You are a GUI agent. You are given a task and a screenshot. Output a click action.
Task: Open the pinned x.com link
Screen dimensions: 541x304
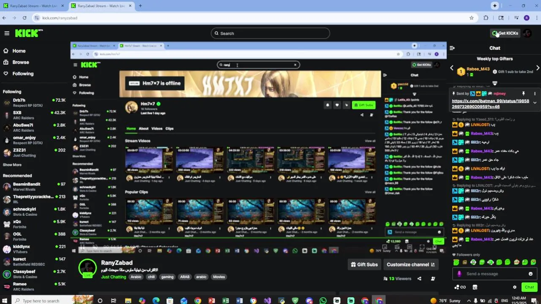tap(490, 104)
